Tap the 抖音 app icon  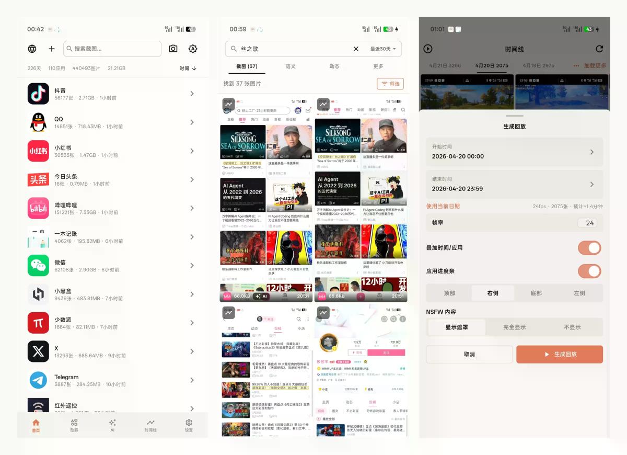coord(38,94)
